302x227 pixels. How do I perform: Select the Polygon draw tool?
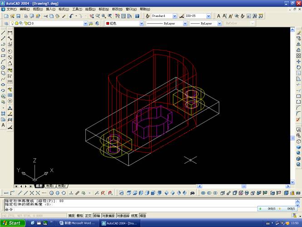point(3,50)
